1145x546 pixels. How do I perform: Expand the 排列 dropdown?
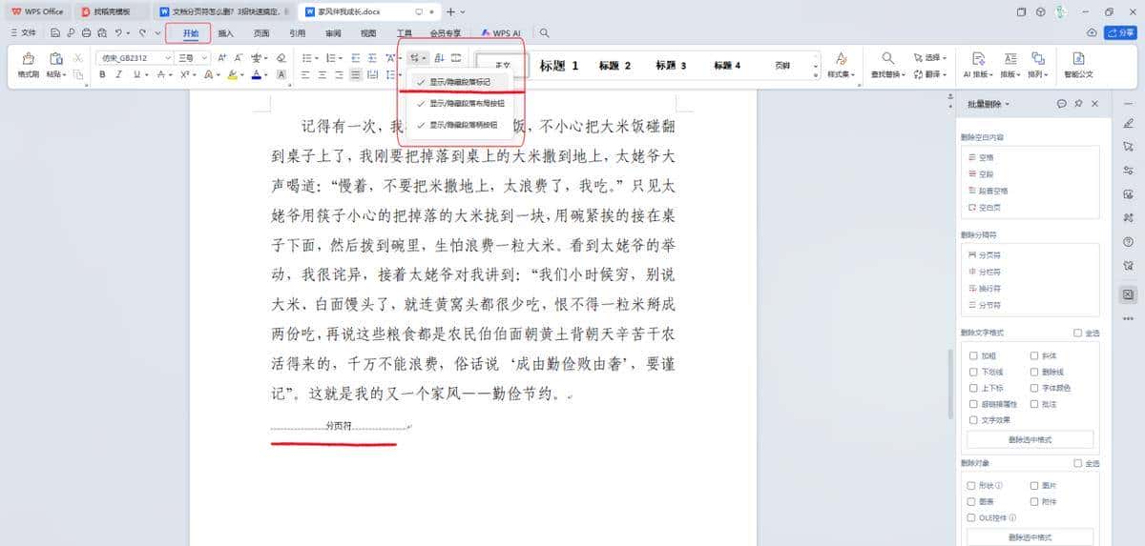tap(1048, 74)
